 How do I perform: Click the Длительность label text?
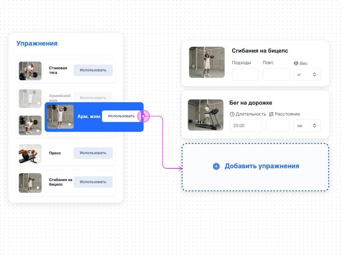point(251,114)
